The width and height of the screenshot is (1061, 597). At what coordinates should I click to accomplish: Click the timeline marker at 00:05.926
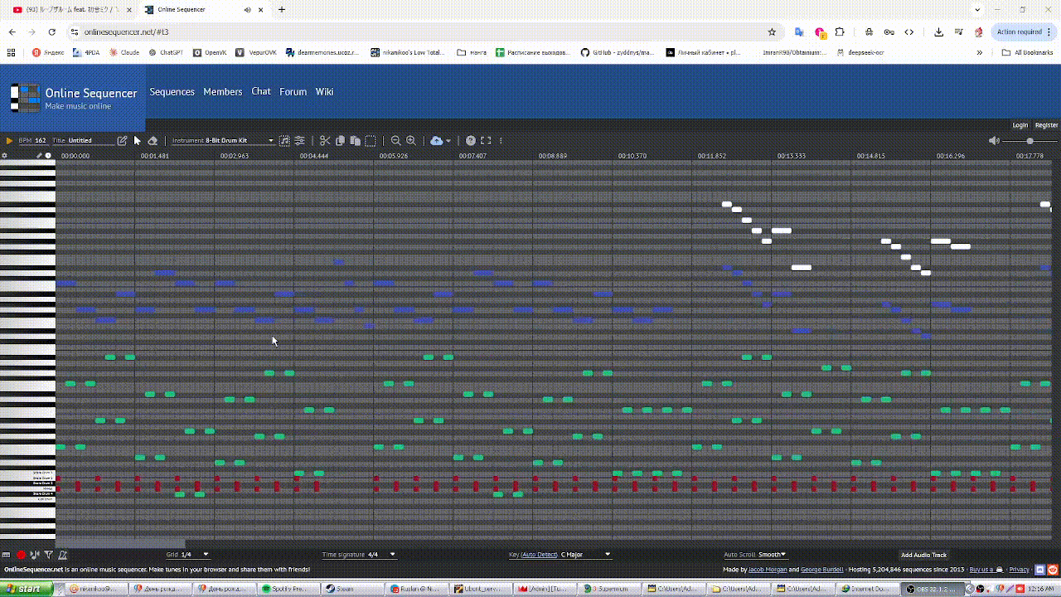(393, 156)
